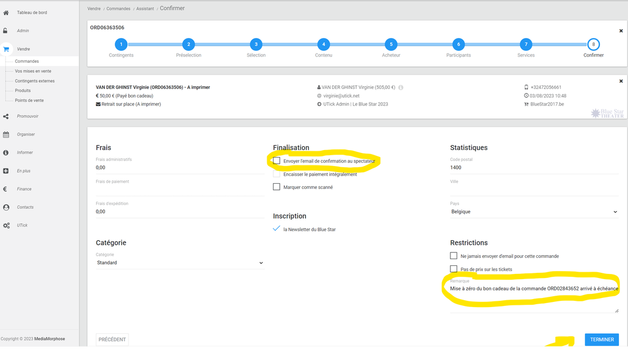Image resolution: width=628 pixels, height=355 pixels.
Task: Expand the Pays Belgique dropdown
Action: coord(534,212)
